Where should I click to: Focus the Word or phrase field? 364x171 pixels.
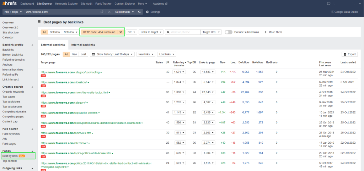[x=183, y=32]
